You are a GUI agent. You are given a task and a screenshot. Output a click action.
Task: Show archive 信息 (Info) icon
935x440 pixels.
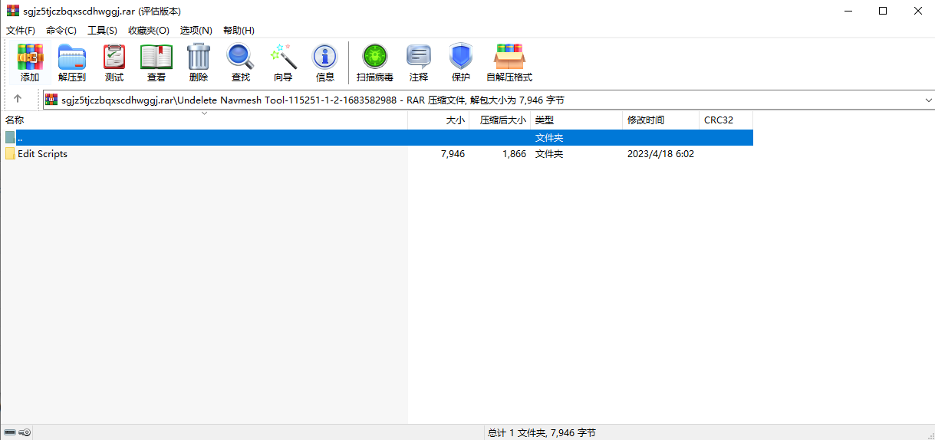[325, 63]
